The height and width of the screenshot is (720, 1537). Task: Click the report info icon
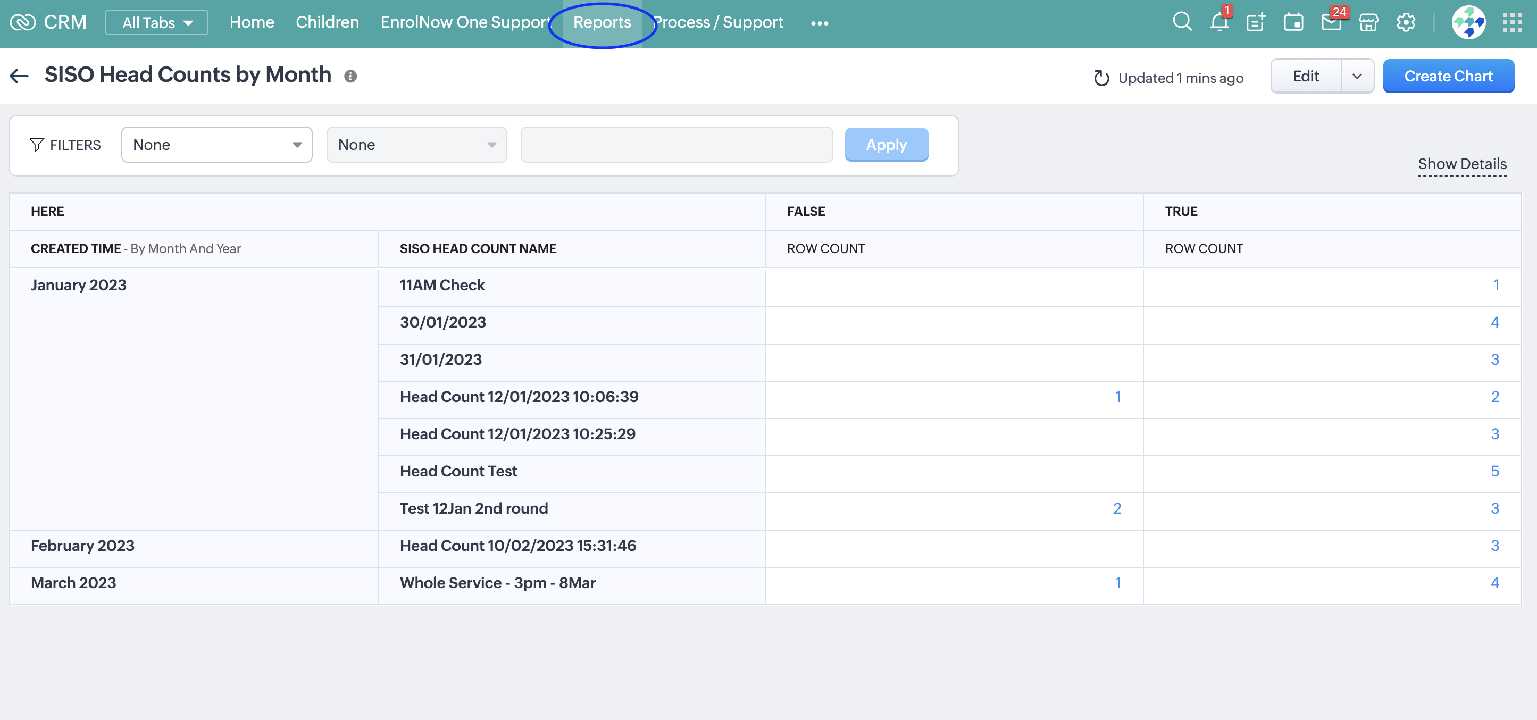(x=350, y=77)
